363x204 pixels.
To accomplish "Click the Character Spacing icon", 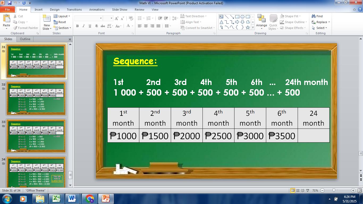I will [x=110, y=26].
